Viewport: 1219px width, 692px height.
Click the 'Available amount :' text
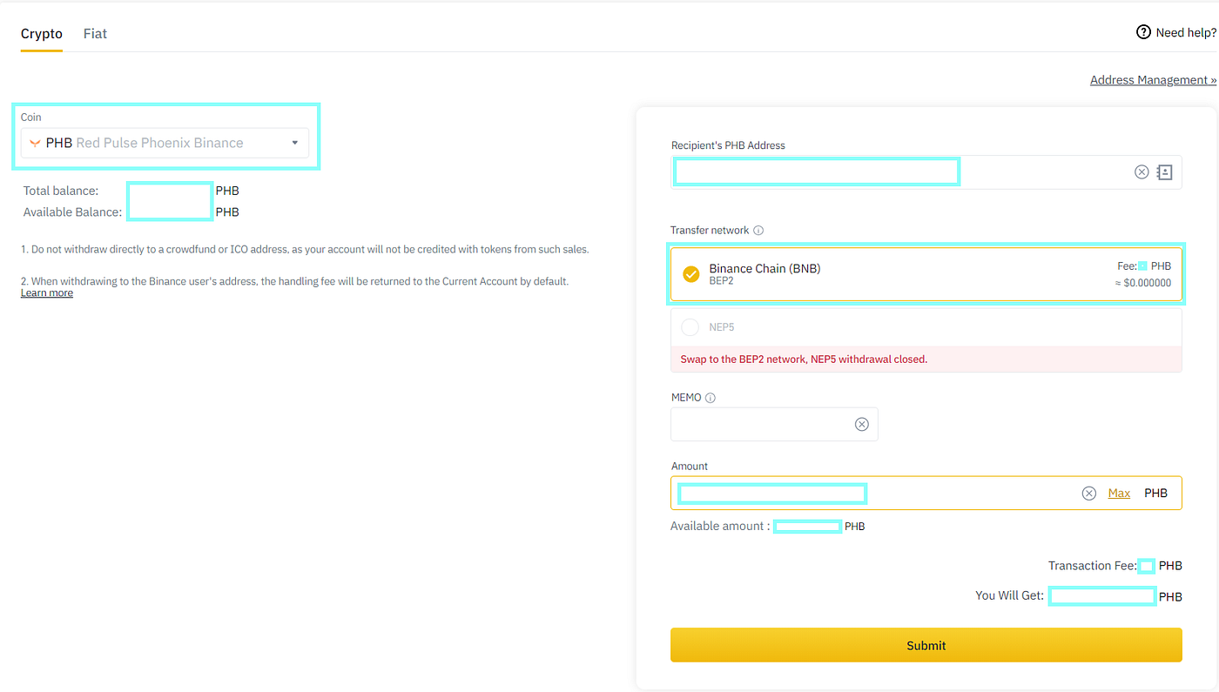coord(720,527)
